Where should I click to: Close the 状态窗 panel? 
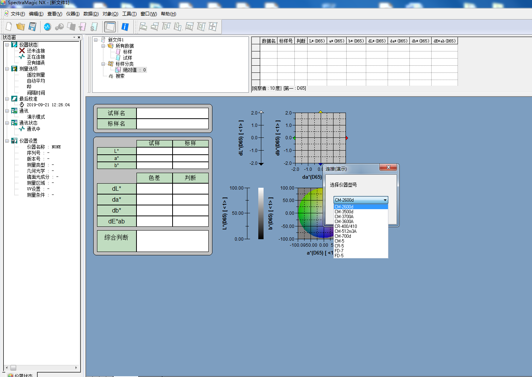(79, 37)
